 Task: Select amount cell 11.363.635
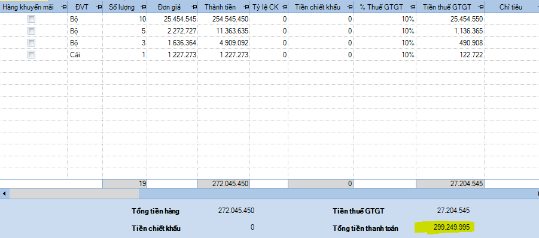click(x=224, y=31)
